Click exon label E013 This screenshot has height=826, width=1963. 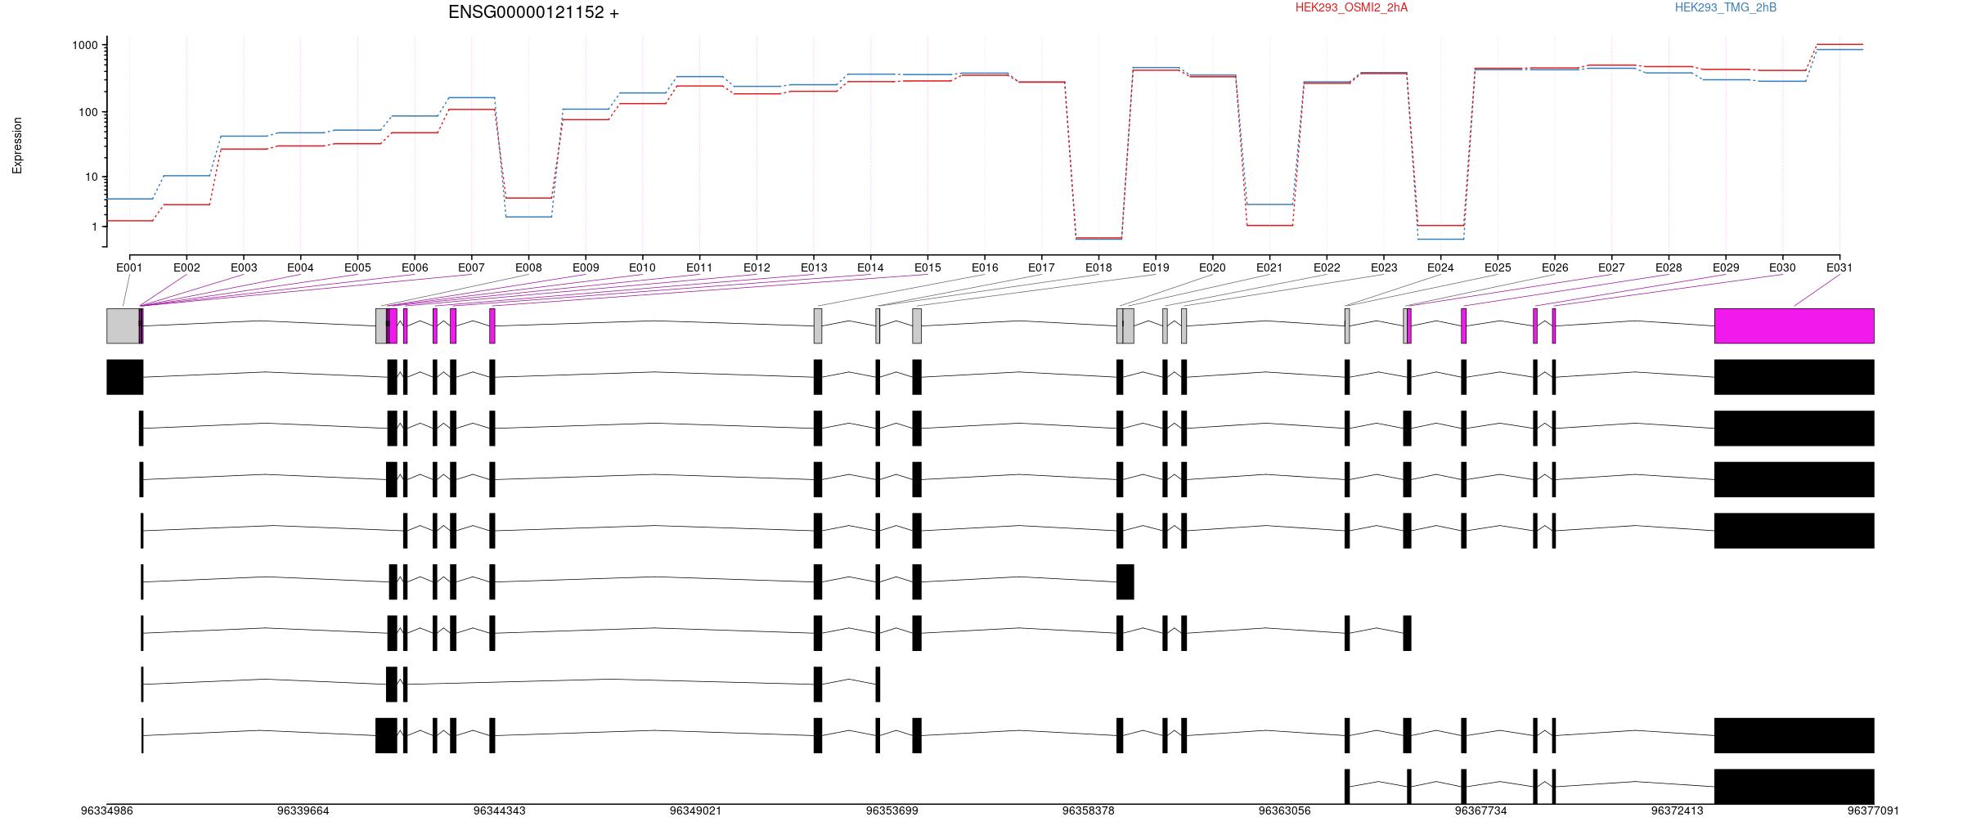tap(814, 267)
